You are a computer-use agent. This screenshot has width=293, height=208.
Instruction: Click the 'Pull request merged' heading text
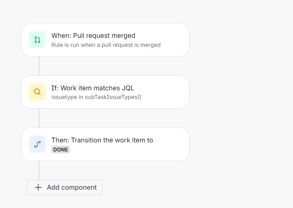click(x=104, y=36)
